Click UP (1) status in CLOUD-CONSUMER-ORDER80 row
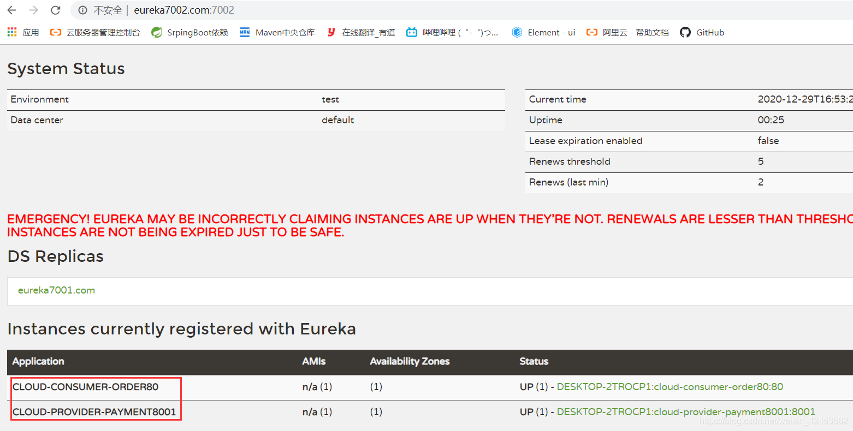The height and width of the screenshot is (431, 853). click(x=534, y=386)
